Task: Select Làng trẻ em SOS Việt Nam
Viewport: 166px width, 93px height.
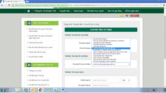Action: click(x=111, y=43)
